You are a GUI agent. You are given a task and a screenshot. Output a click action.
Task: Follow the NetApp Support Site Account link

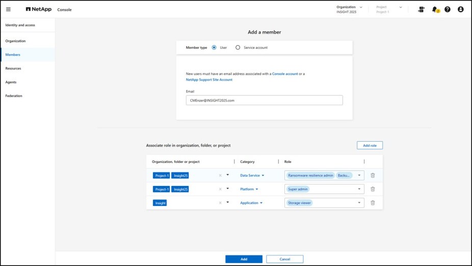coord(209,80)
